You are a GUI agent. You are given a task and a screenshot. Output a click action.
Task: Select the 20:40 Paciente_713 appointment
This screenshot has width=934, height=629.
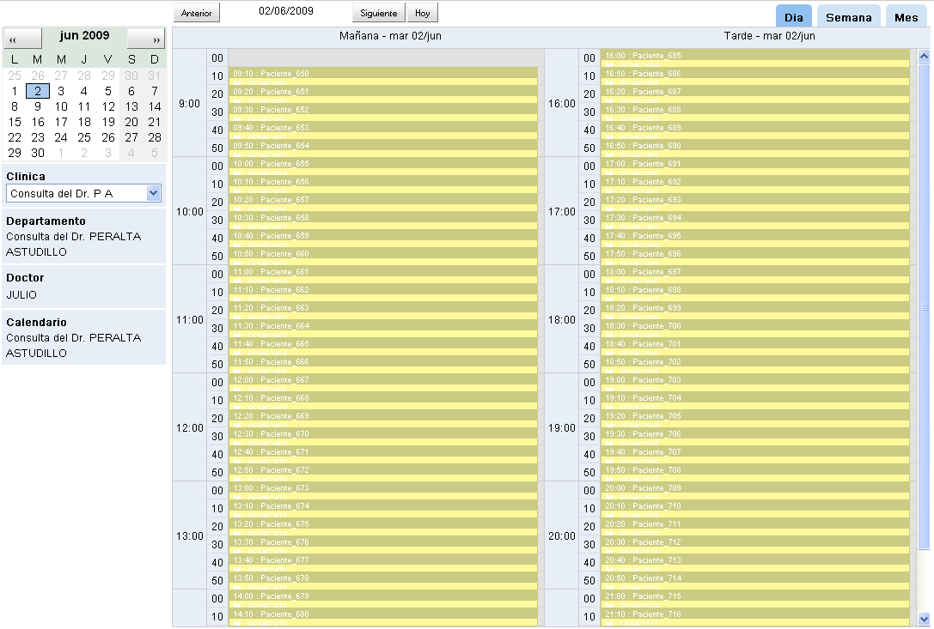[754, 562]
